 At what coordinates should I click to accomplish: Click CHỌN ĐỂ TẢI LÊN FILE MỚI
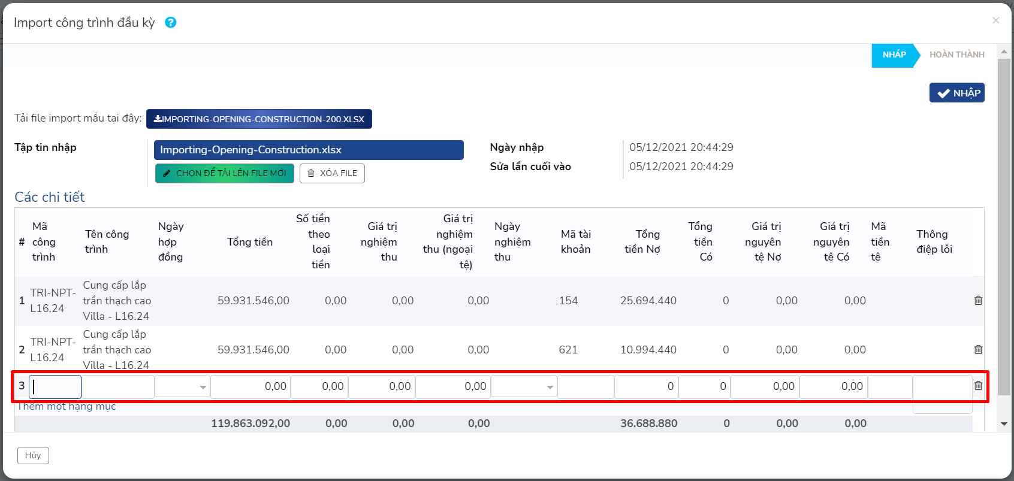[x=225, y=173]
